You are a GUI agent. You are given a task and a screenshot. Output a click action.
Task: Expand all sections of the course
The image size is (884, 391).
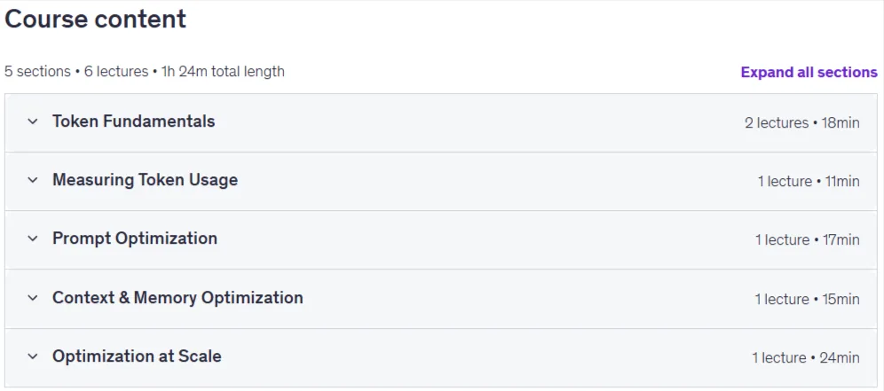click(x=809, y=72)
